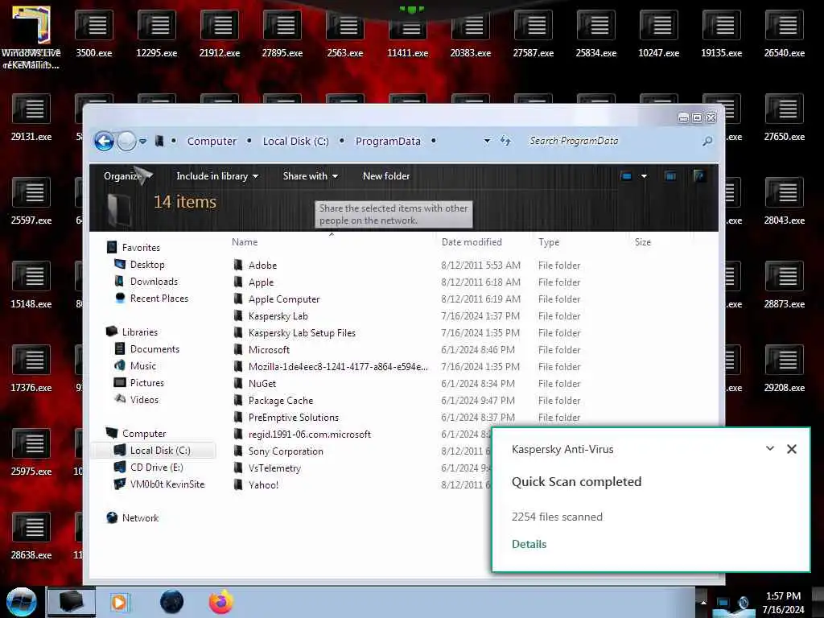Launch Firefox from the taskbar
Viewport: 824px width, 618px height.
tap(221, 602)
